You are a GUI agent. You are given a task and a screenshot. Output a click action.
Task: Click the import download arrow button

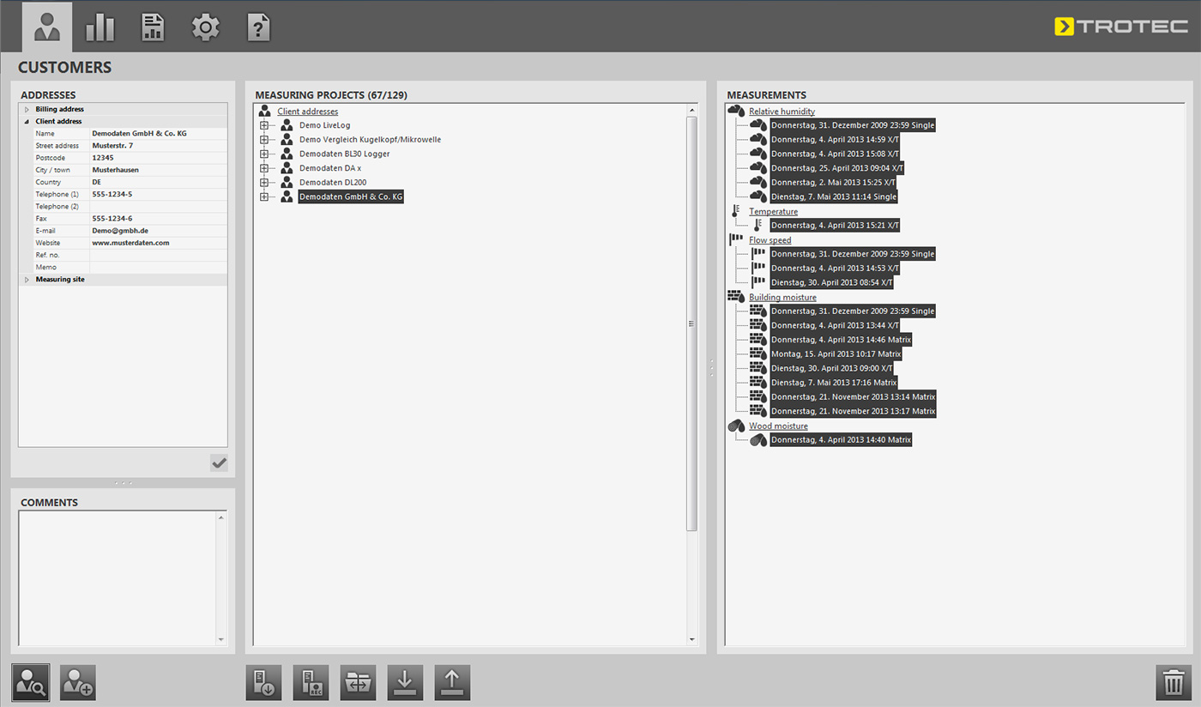[406, 683]
